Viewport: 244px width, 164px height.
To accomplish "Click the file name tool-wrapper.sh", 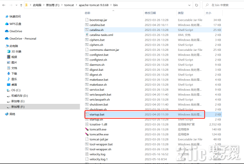I will point(100,149).
